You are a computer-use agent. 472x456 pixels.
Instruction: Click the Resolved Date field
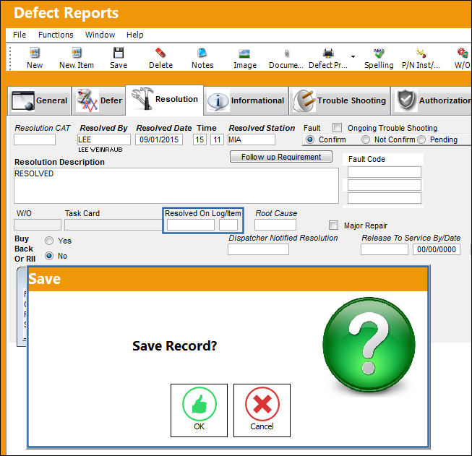[159, 139]
